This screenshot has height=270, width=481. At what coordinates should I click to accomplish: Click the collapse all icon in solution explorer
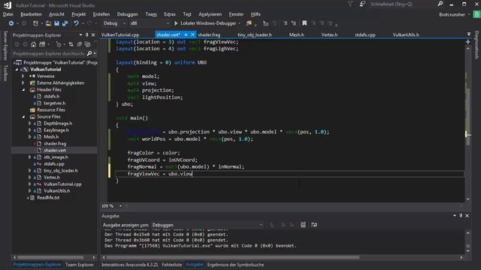(79, 44)
